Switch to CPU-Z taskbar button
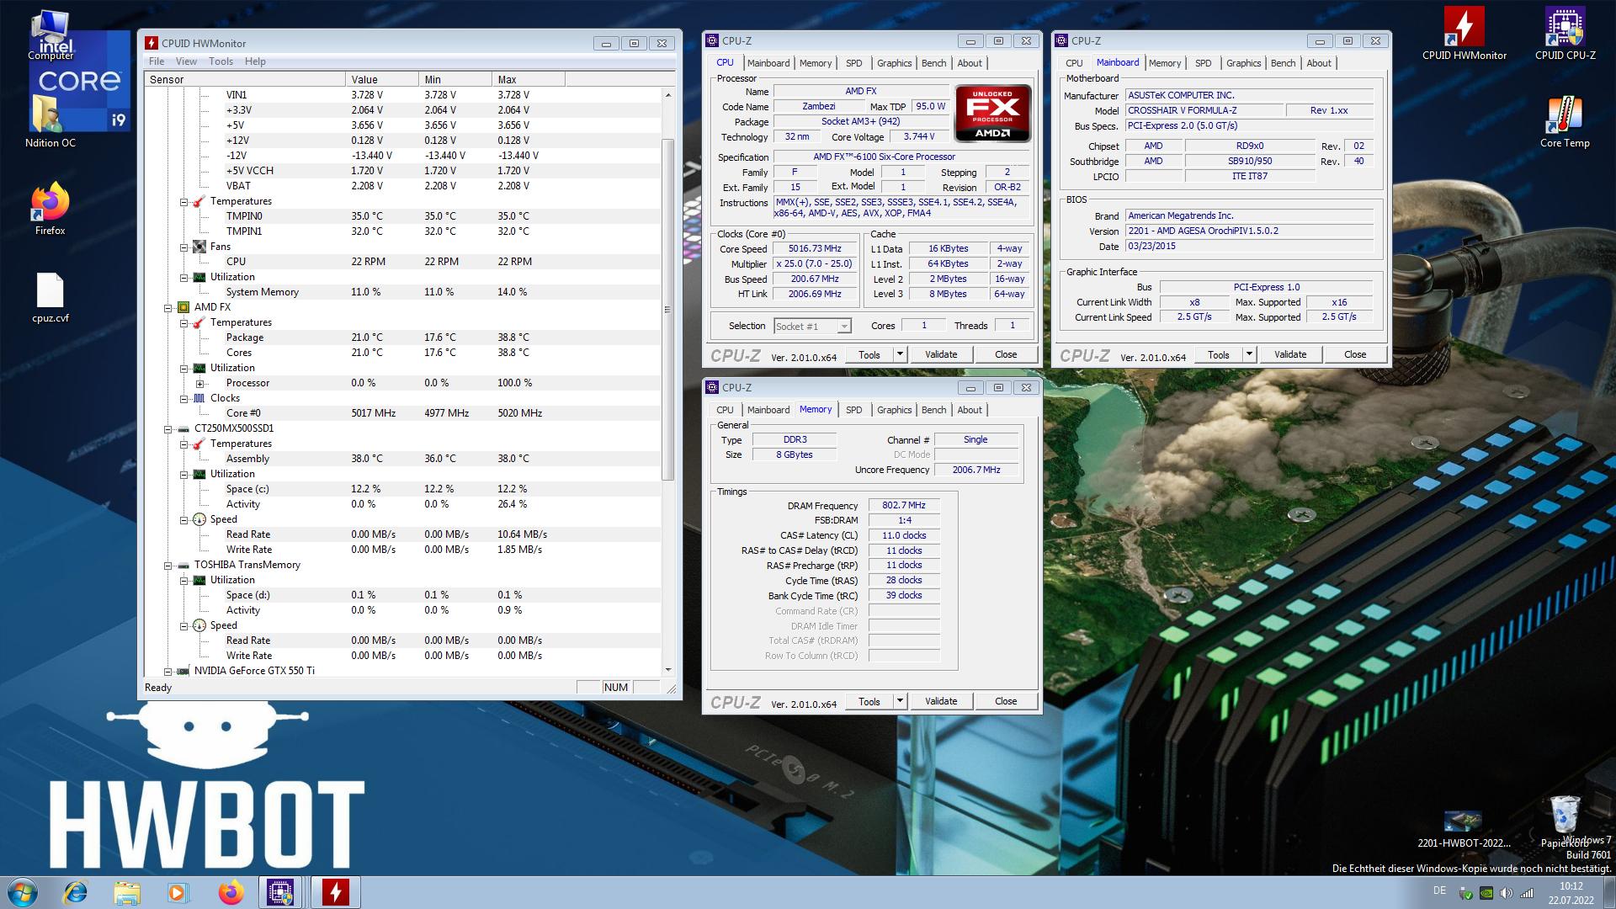1616x909 pixels. tap(281, 892)
